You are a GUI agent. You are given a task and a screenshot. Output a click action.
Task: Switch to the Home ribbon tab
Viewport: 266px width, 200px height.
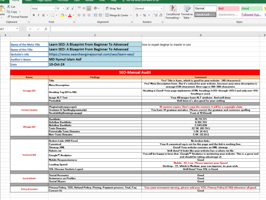(16, 1)
